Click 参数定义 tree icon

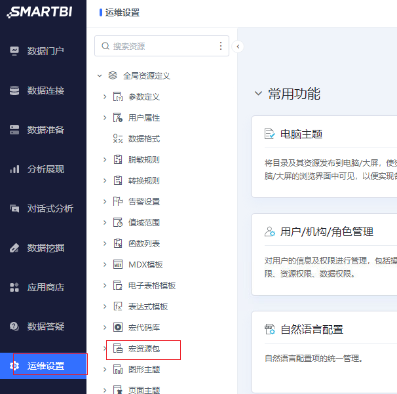118,96
